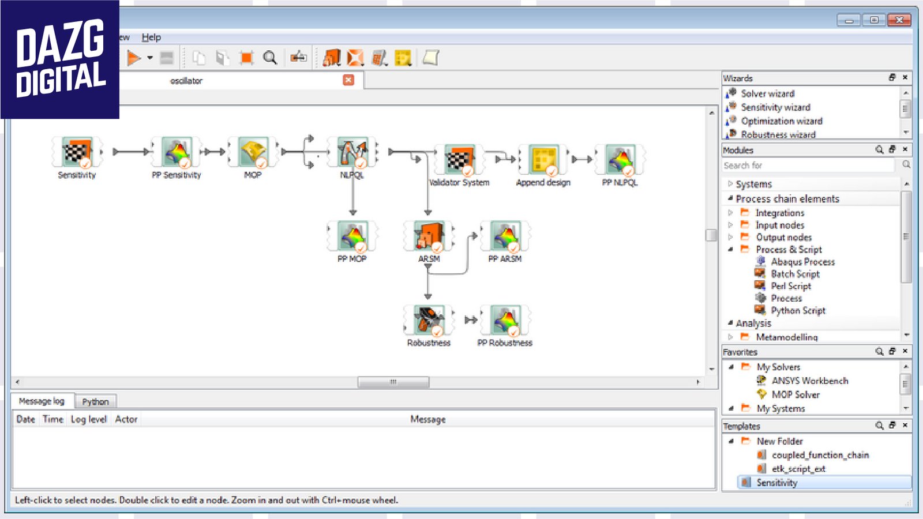
Task: Select the NLPQL optimizer node
Action: [352, 153]
